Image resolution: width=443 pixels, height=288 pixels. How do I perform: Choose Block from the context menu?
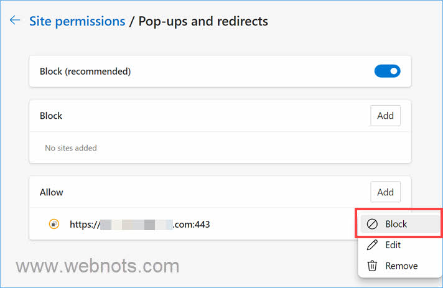tap(396, 224)
